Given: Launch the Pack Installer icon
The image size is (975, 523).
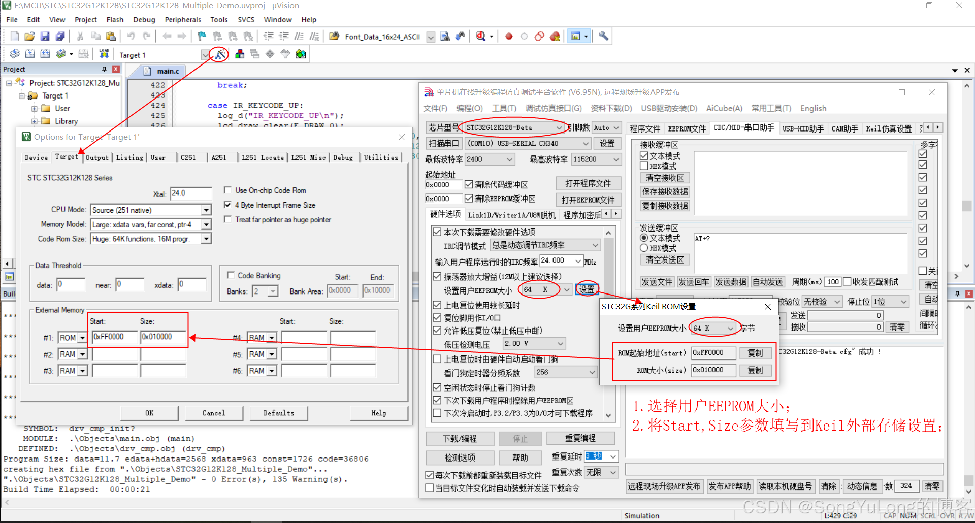Looking at the screenshot, I should pos(301,54).
